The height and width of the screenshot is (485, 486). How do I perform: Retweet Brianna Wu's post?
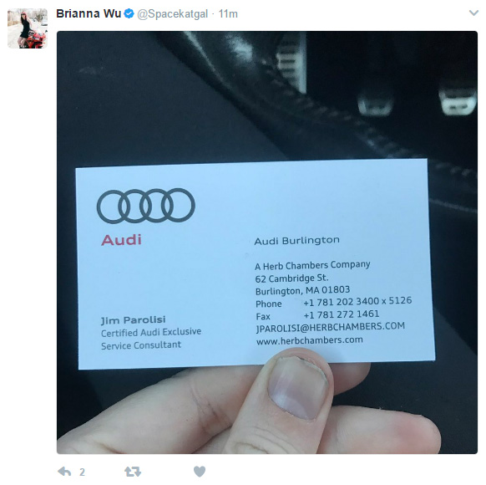[x=133, y=472]
